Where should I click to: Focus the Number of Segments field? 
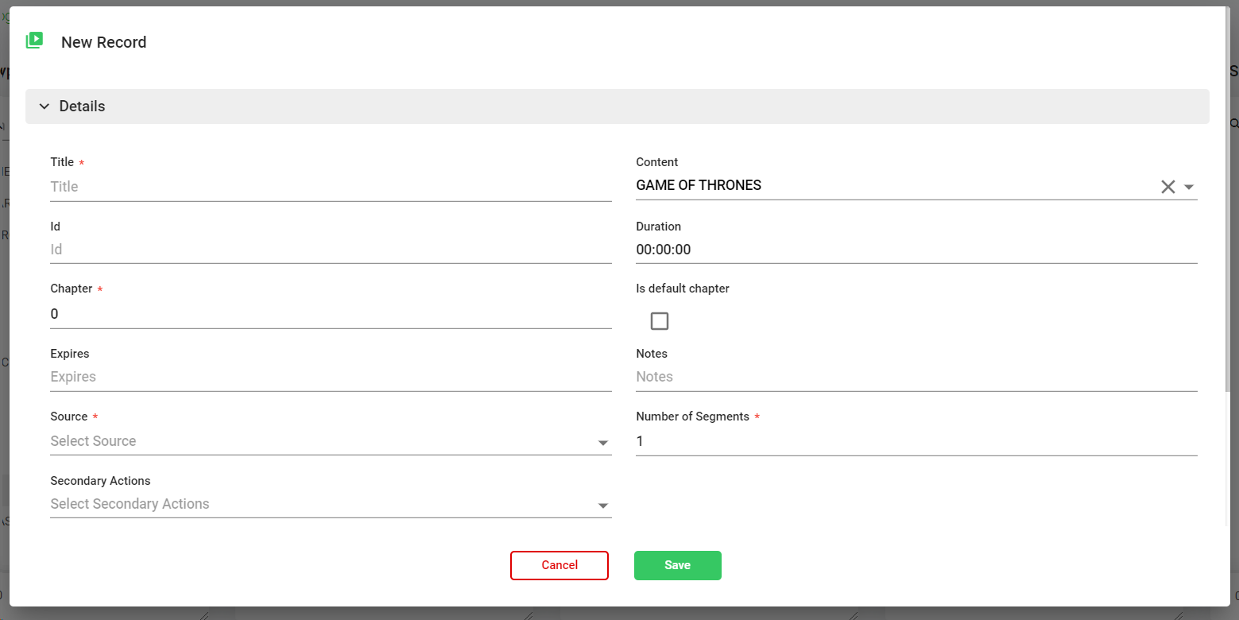916,441
